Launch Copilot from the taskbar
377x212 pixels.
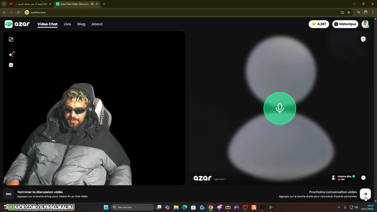168,207
